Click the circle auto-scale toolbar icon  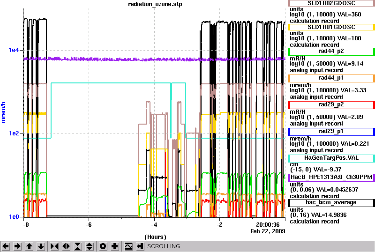(x=103, y=246)
